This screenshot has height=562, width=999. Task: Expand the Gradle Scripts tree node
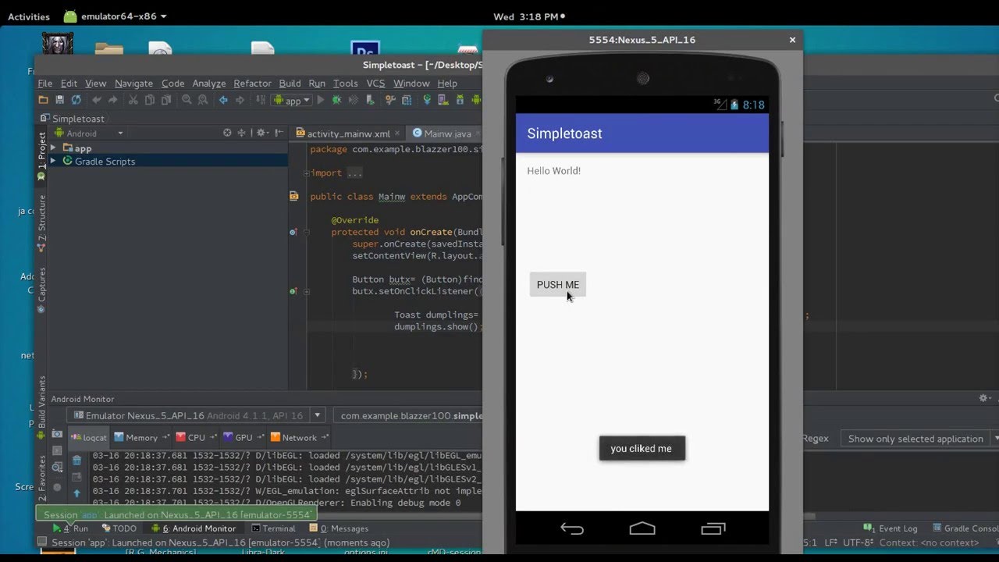coord(53,161)
